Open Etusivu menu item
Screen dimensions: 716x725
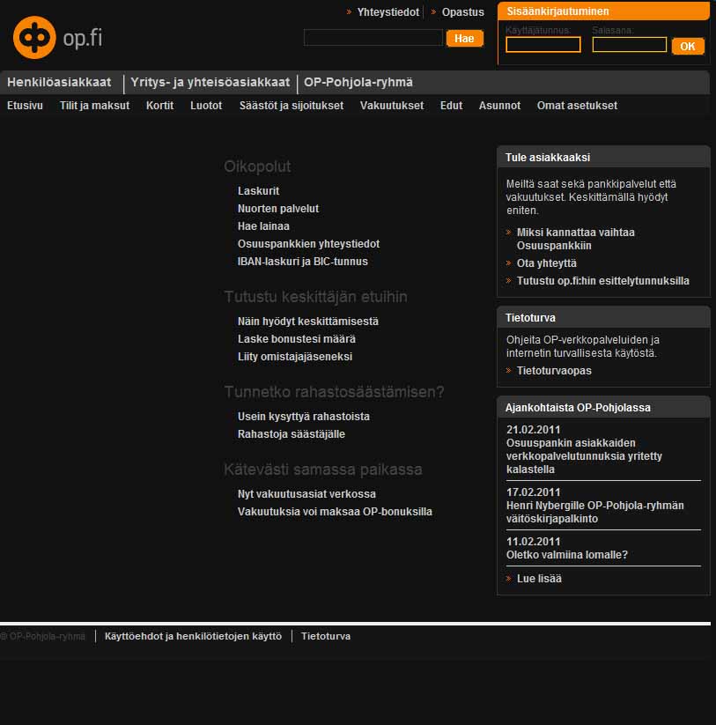pos(25,106)
